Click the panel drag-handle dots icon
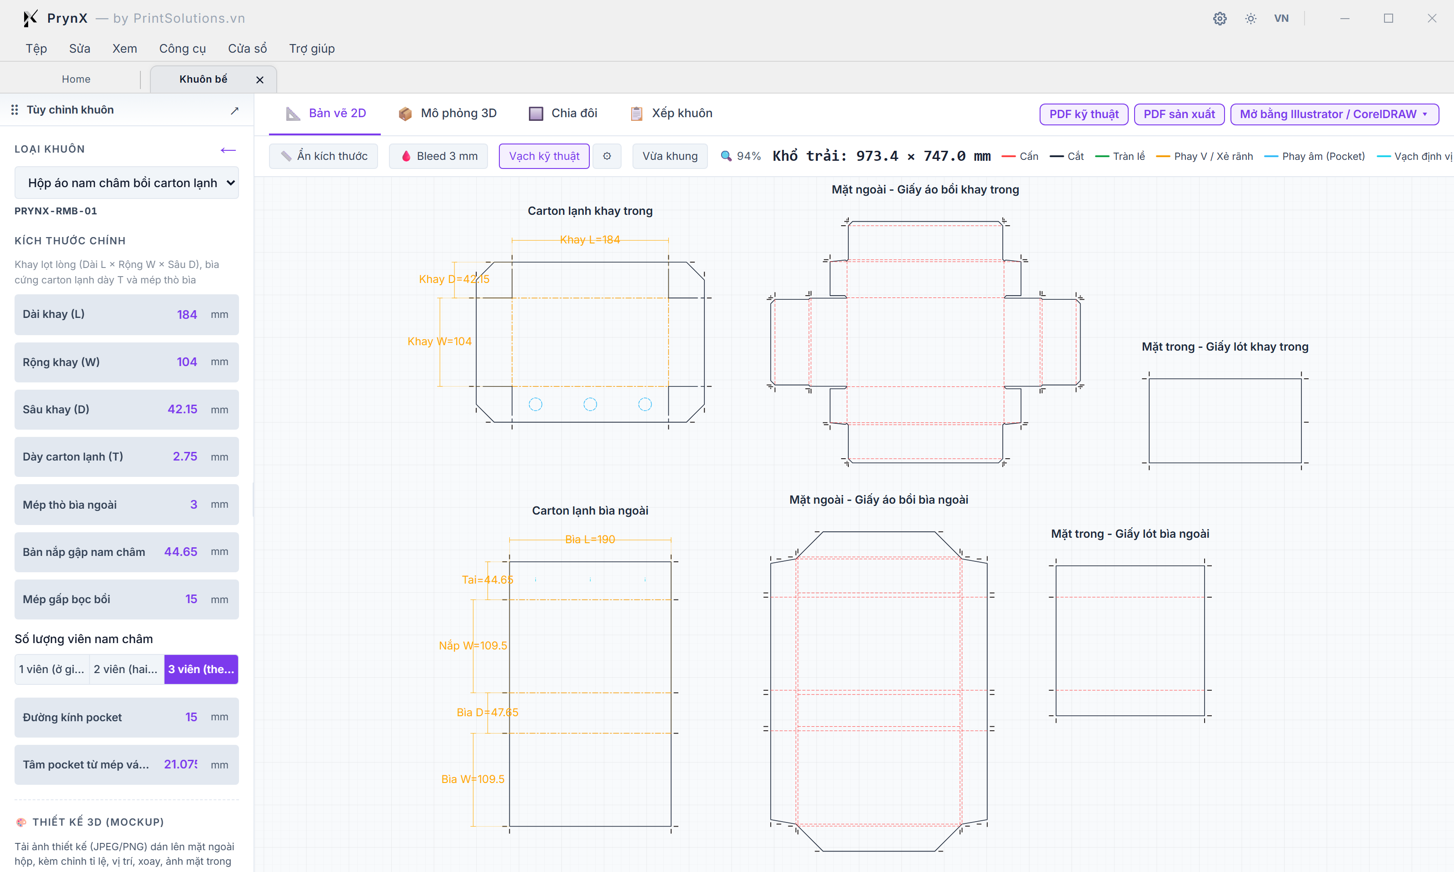This screenshot has height=872, width=1454. pos(15,110)
